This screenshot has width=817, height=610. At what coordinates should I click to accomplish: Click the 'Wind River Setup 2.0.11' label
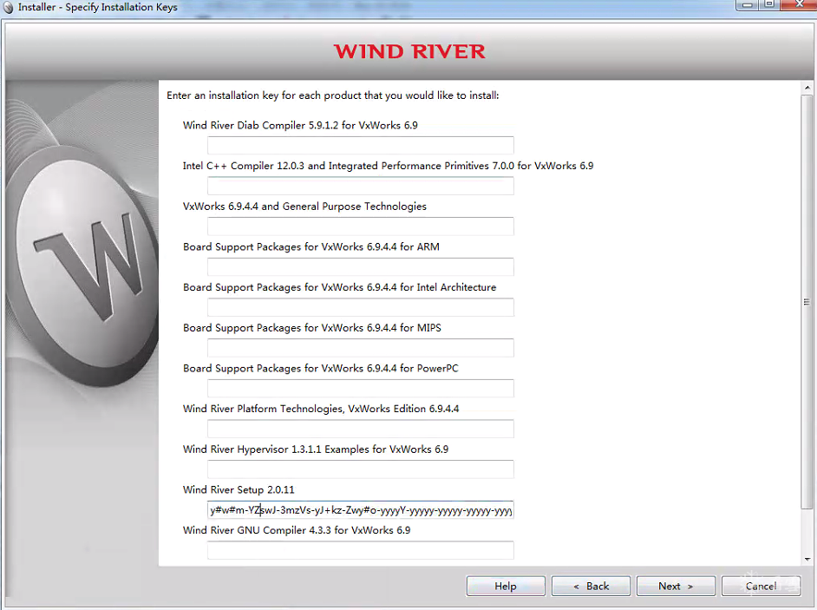point(239,489)
